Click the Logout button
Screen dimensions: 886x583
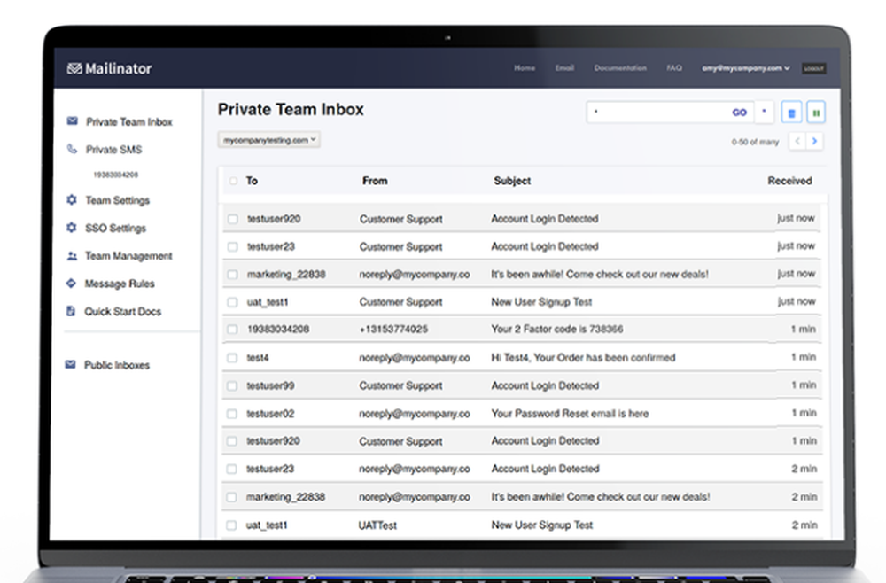click(x=813, y=68)
